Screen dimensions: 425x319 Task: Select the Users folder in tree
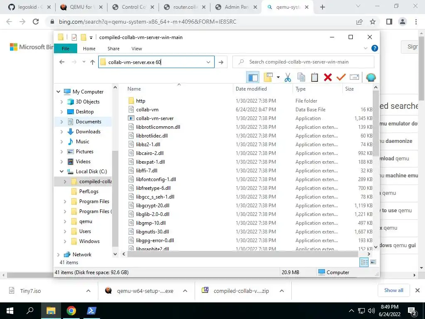pyautogui.click(x=85, y=231)
